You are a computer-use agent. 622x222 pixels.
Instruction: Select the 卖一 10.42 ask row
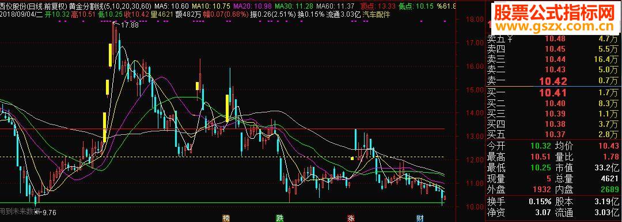click(x=553, y=81)
